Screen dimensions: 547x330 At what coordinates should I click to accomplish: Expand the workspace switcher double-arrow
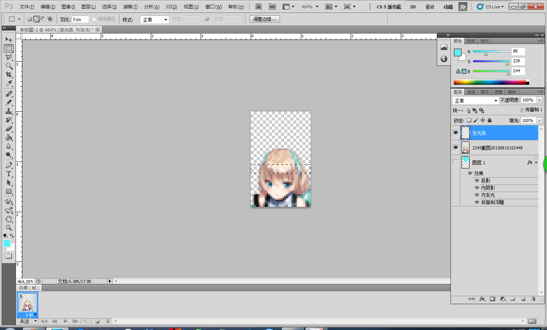(x=462, y=7)
